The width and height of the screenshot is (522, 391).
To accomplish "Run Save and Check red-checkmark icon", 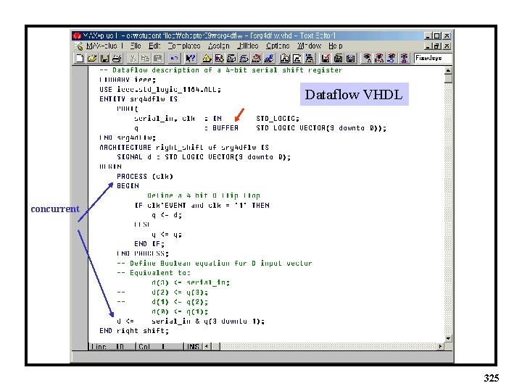I will [x=326, y=59].
